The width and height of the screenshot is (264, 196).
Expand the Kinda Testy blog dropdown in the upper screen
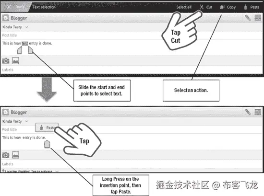tap(26, 27)
